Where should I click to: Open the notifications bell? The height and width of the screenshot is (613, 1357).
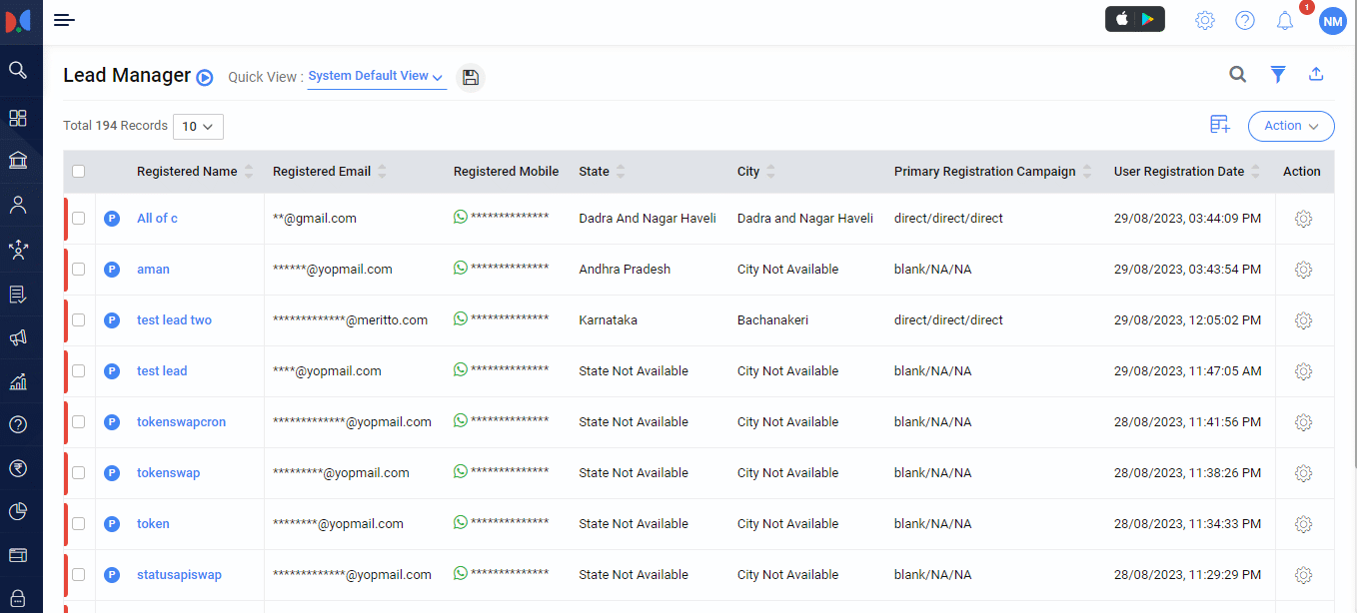1285,20
